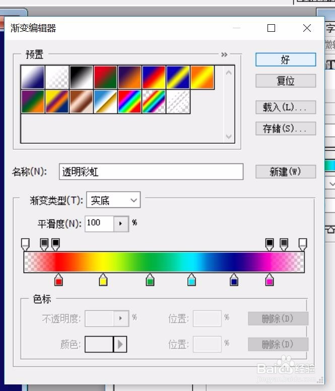Create new gradient with 新建(W) button
335x391 pixels.
tap(286, 172)
